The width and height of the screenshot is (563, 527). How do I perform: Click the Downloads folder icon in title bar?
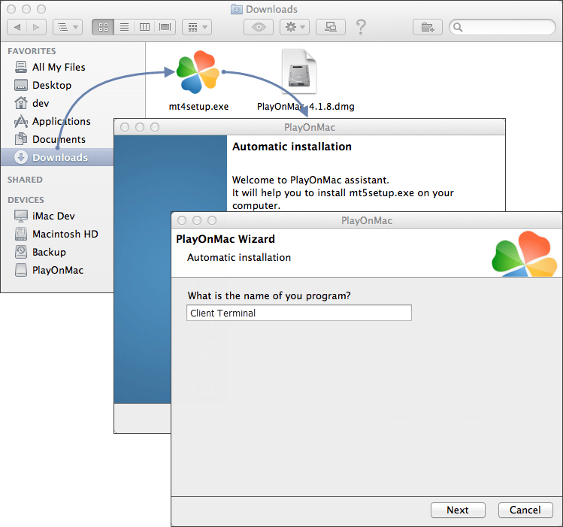coord(236,9)
